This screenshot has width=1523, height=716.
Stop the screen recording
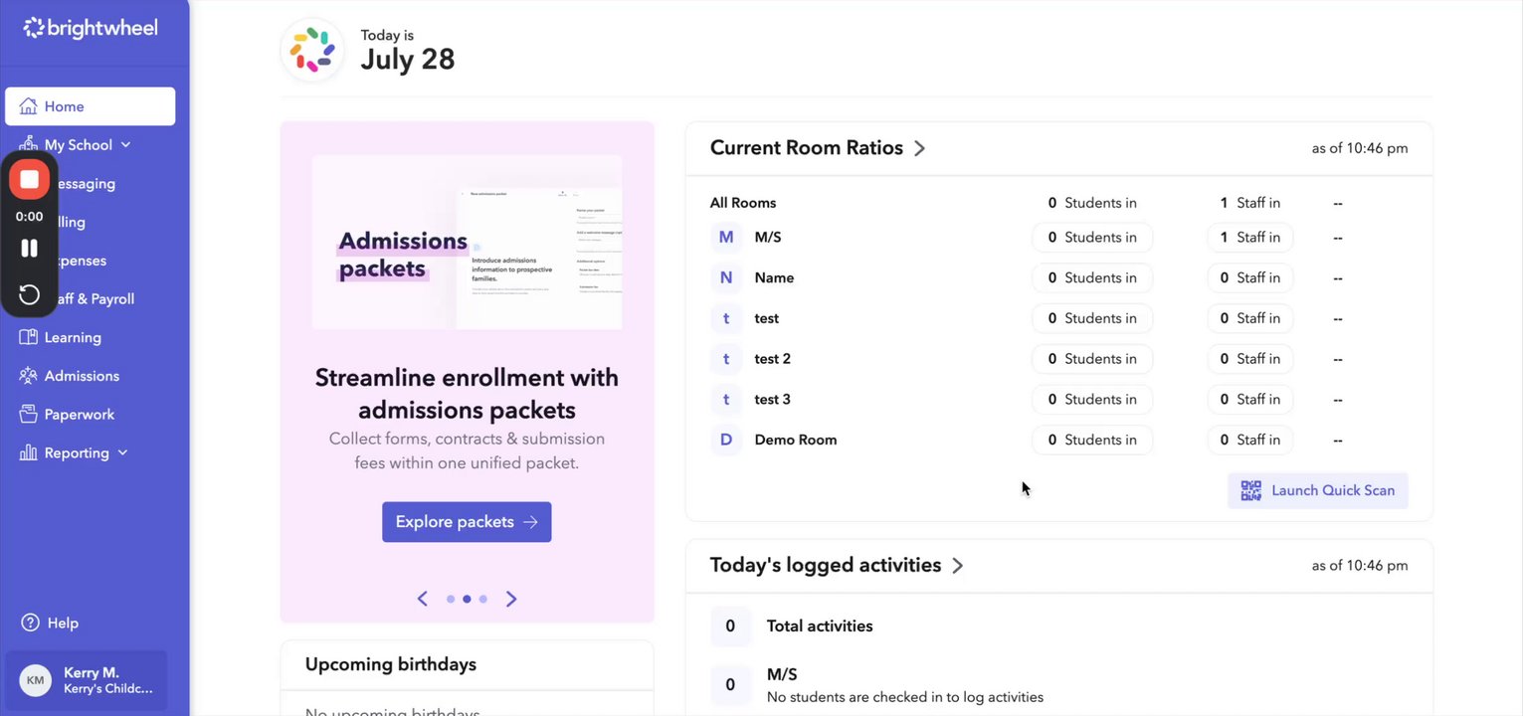click(x=29, y=180)
